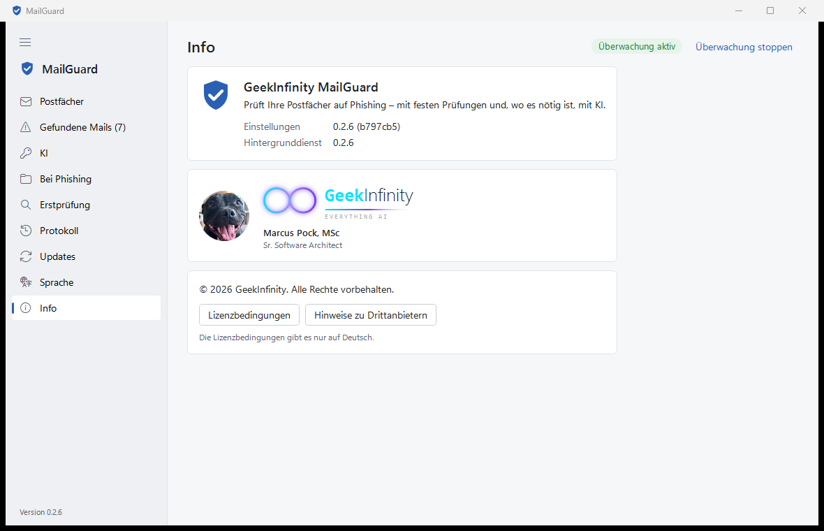The image size is (824, 531).
Task: Click the folder icon for Bei Phishing
Action: pyautogui.click(x=26, y=179)
